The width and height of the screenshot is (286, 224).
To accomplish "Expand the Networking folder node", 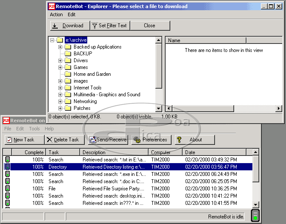I will coord(60,101).
